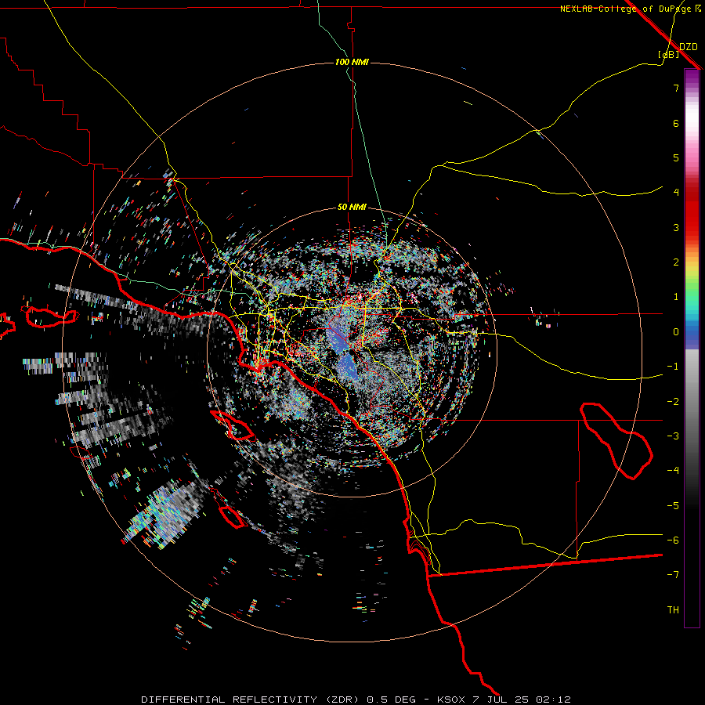Click the 2 value on color scale

[x=676, y=262]
